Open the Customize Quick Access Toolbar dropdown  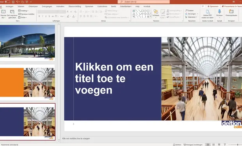31,2
